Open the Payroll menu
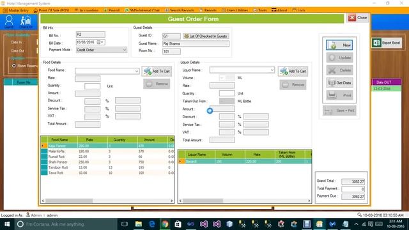This screenshot has width=409, height=230. coord(111,10)
